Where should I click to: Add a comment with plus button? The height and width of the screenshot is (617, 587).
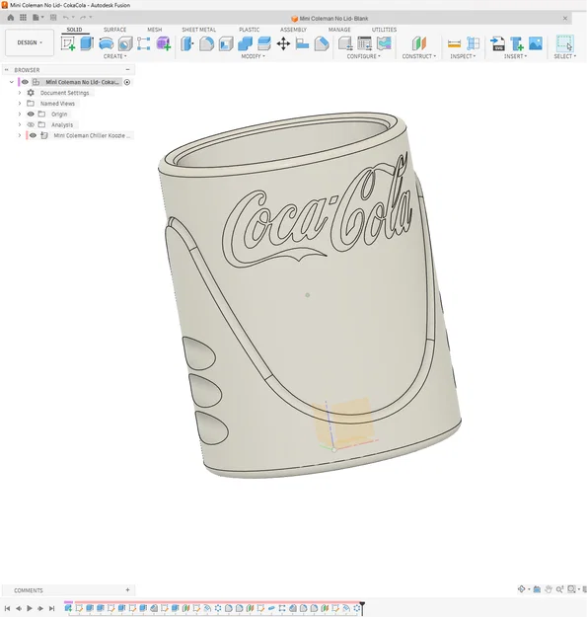[127, 589]
